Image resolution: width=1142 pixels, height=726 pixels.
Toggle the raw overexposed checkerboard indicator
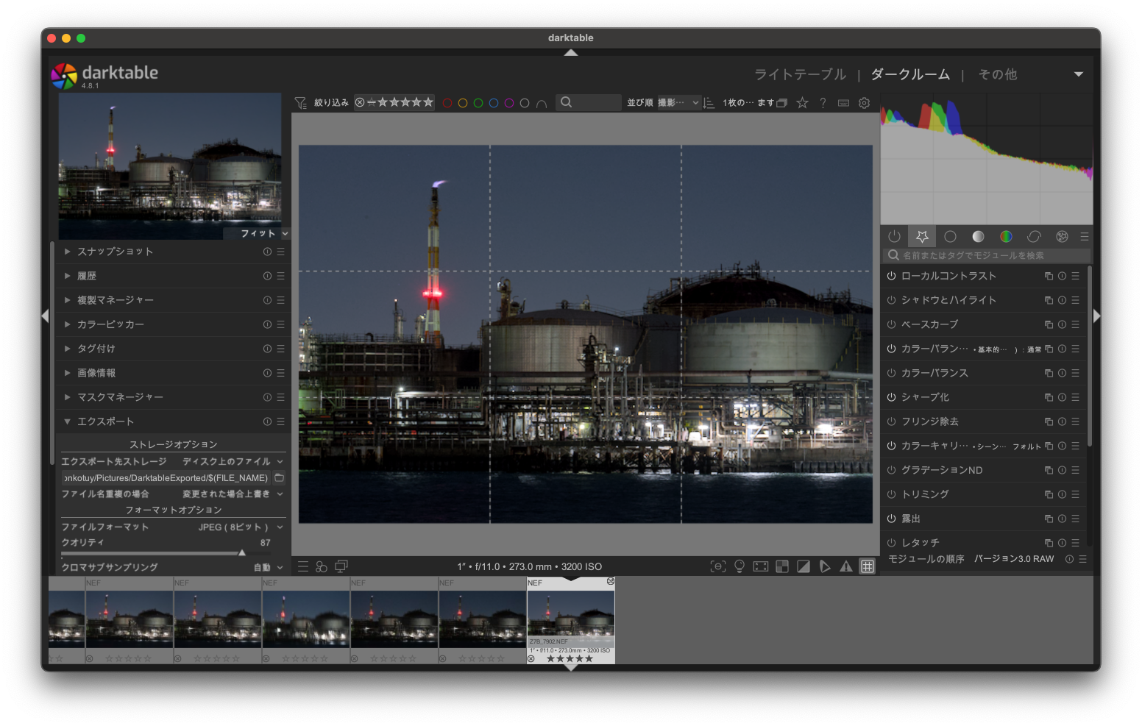coord(782,566)
